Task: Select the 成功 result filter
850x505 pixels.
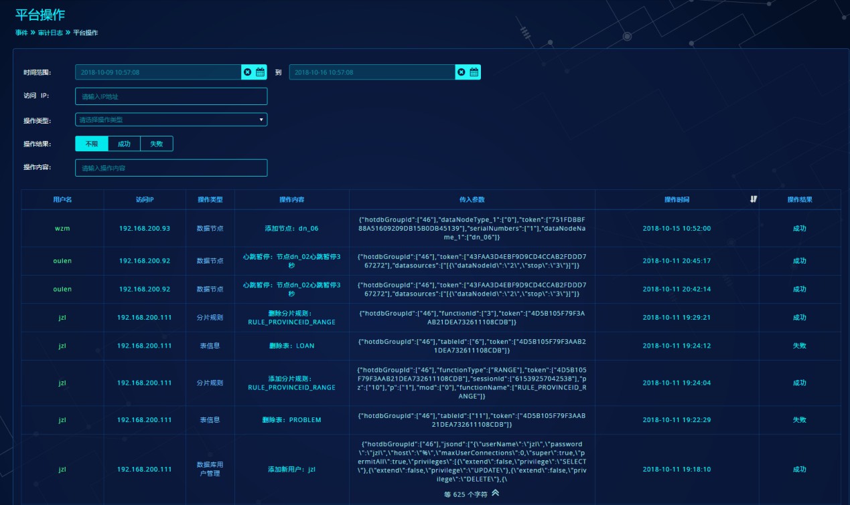Action: click(124, 144)
